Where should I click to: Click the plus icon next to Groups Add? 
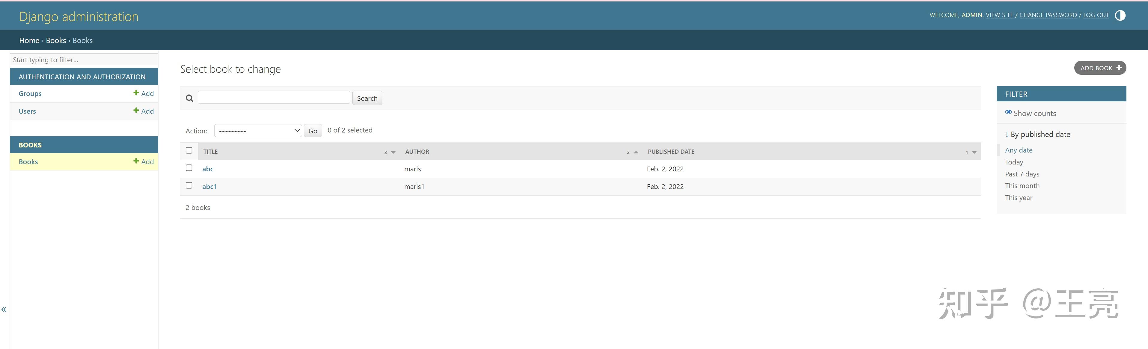coord(136,93)
